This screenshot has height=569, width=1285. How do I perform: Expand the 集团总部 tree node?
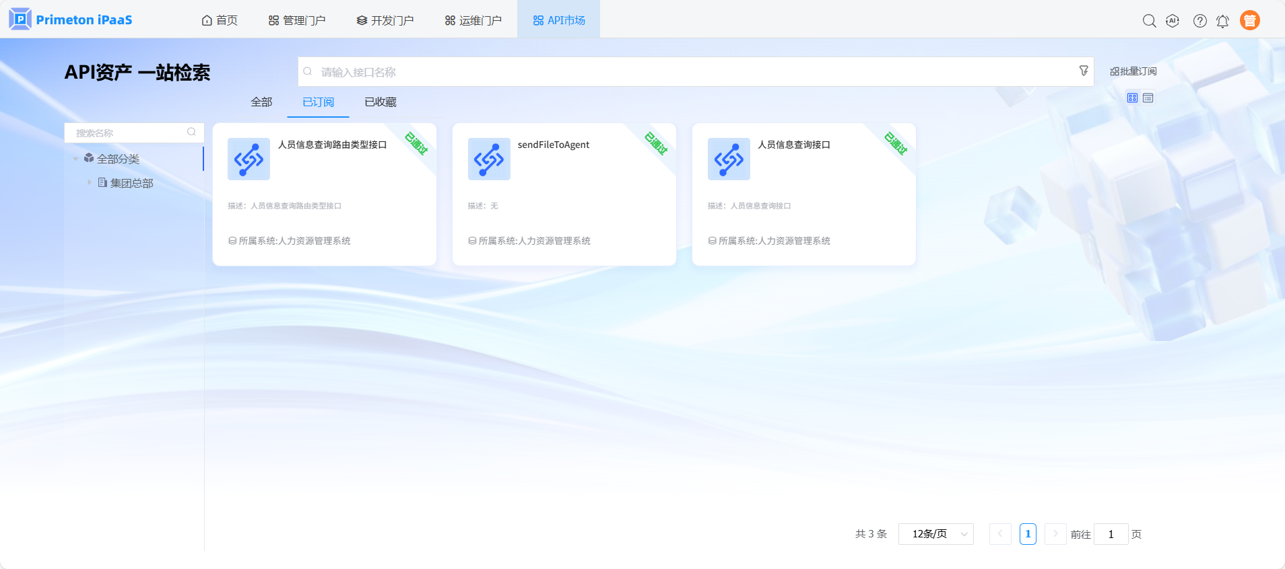(x=89, y=182)
